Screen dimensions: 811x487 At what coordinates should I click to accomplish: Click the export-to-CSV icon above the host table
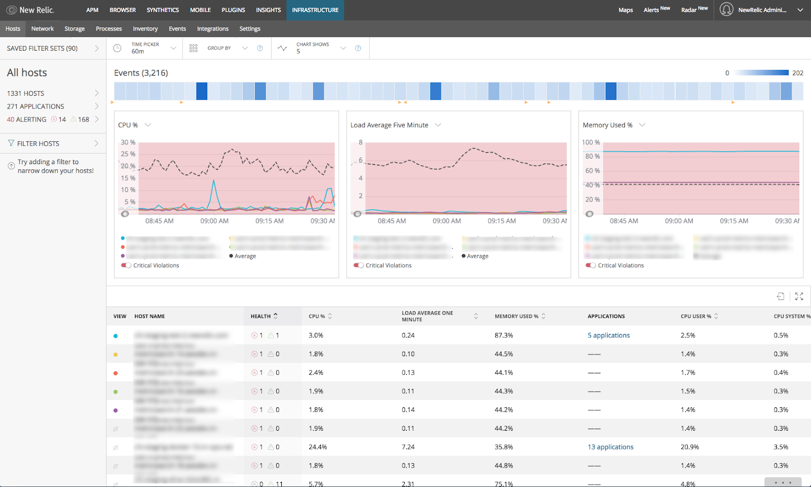(781, 296)
